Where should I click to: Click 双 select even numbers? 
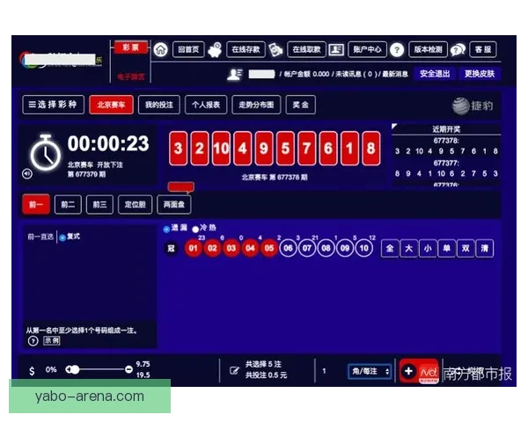[466, 248]
